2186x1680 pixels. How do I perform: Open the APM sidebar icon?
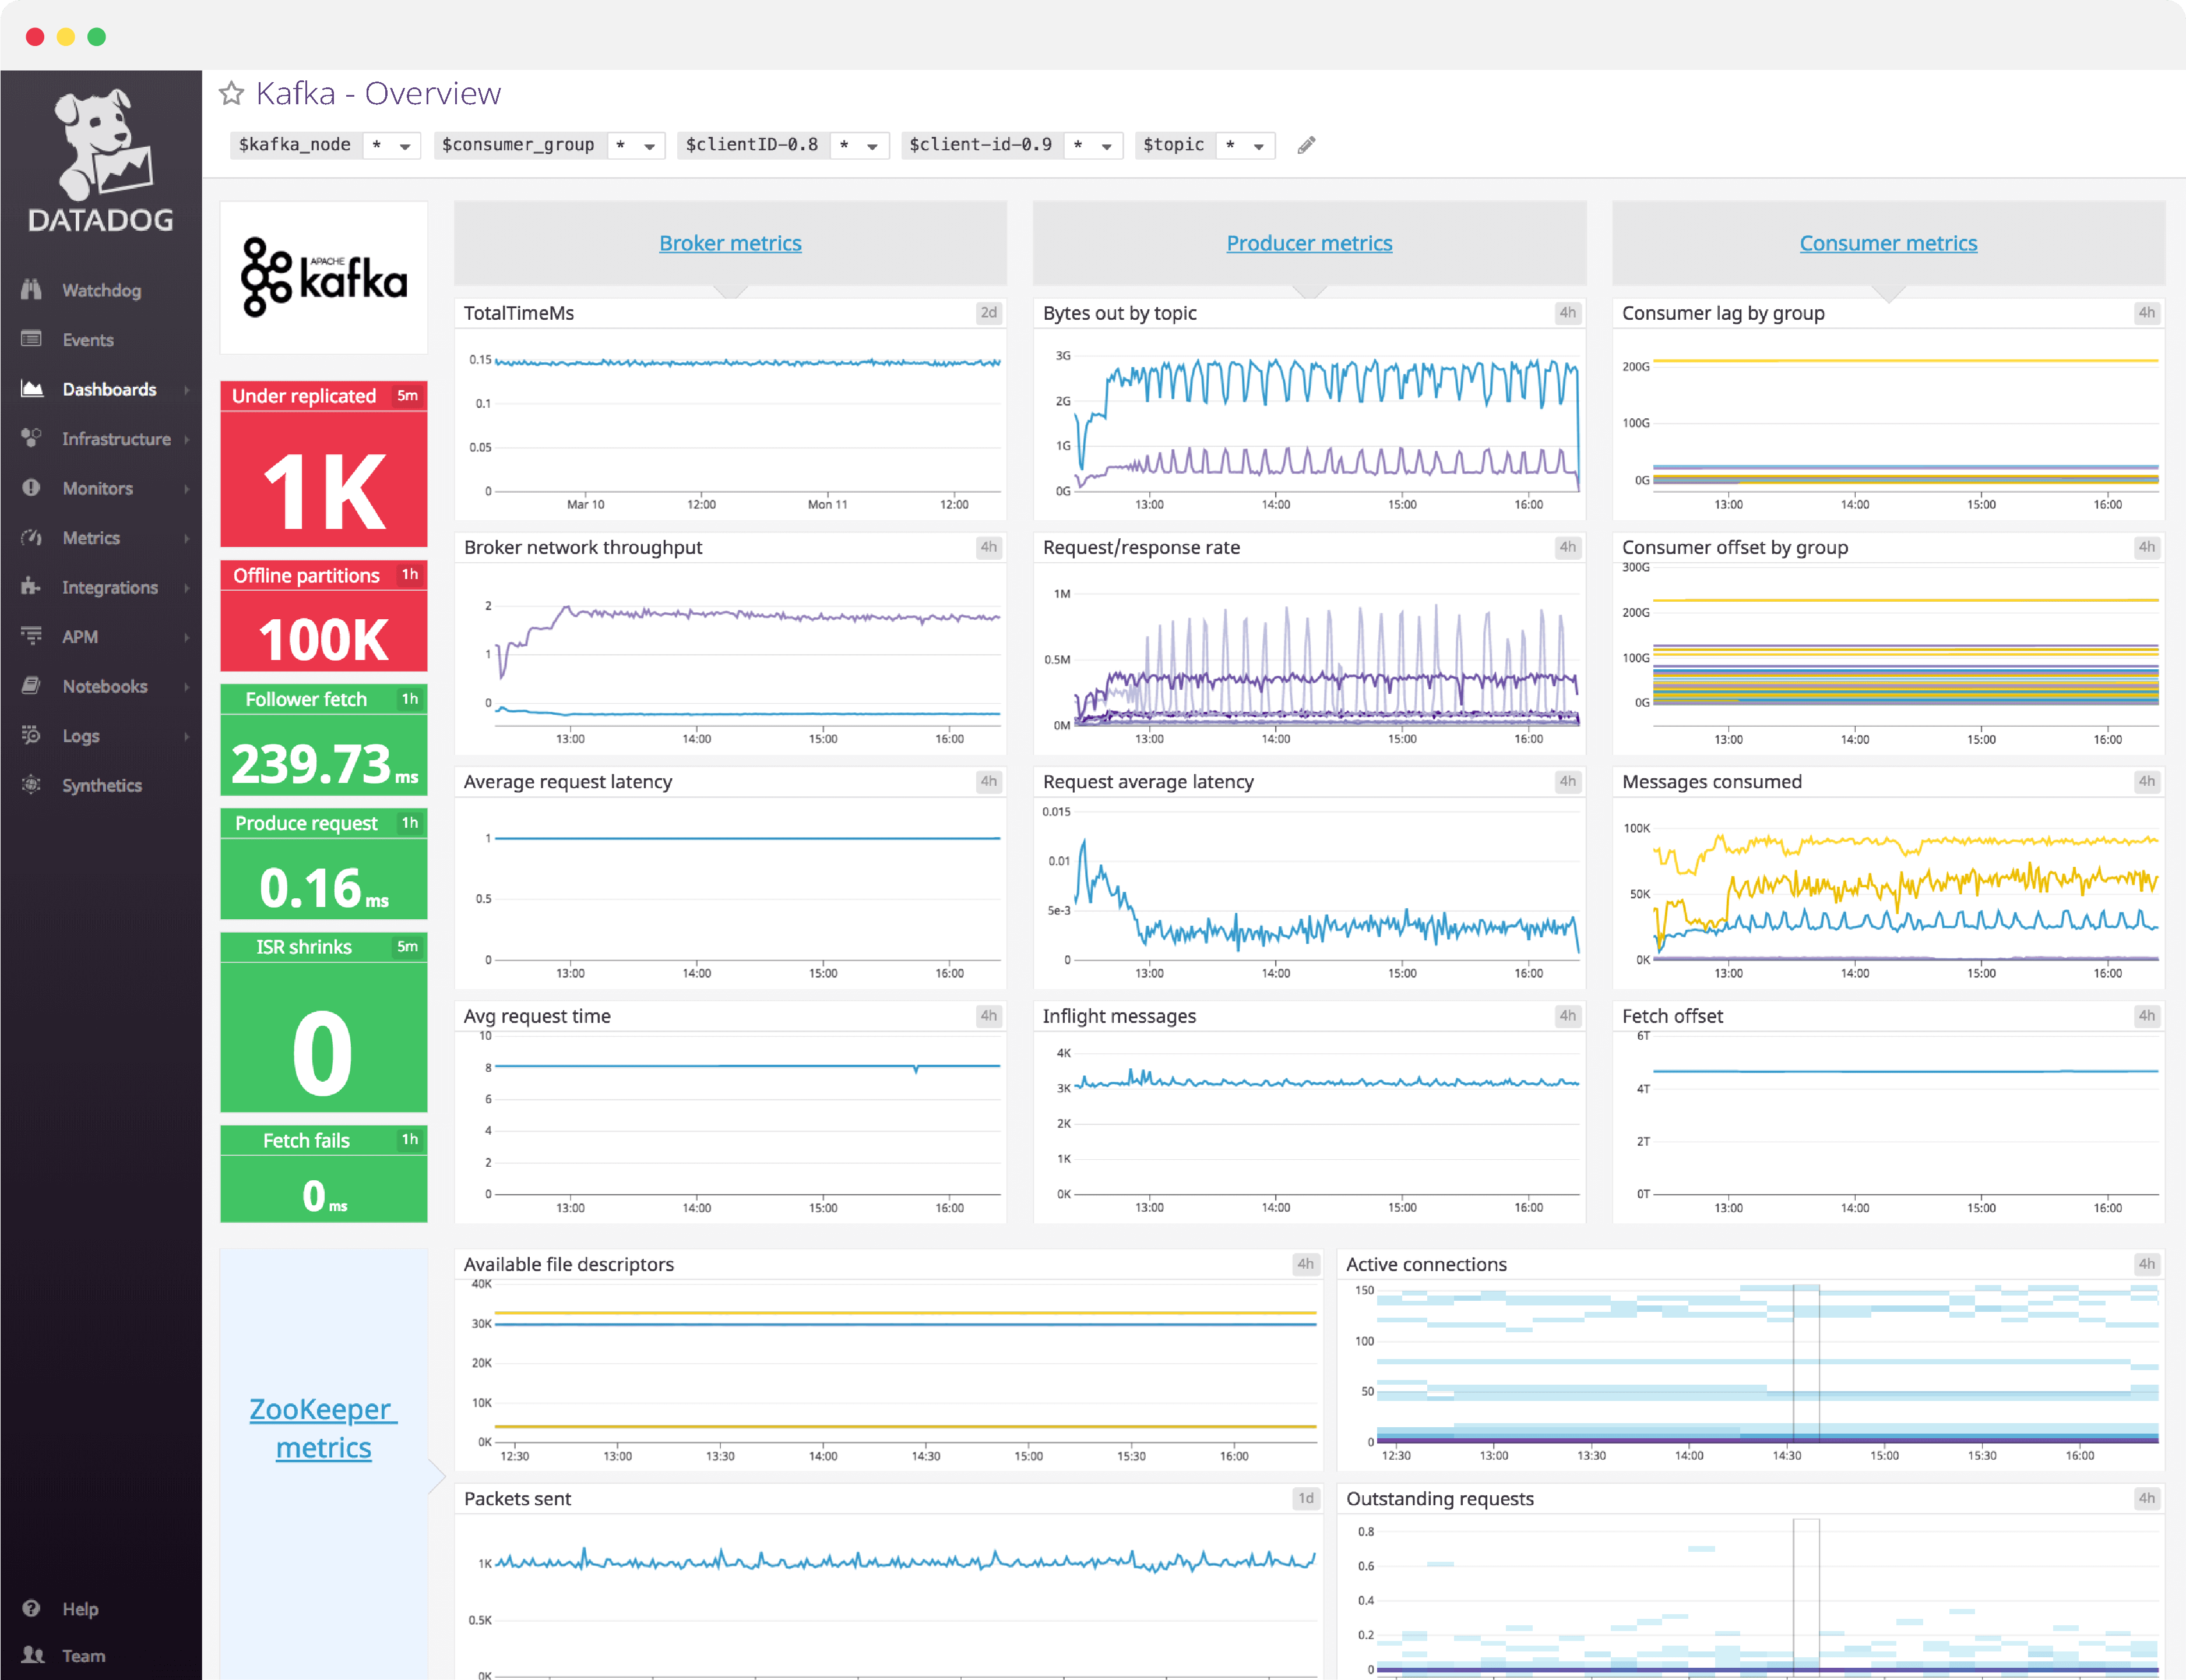point(33,636)
